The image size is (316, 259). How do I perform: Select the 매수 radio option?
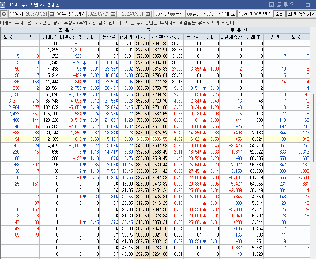coord(209,14)
